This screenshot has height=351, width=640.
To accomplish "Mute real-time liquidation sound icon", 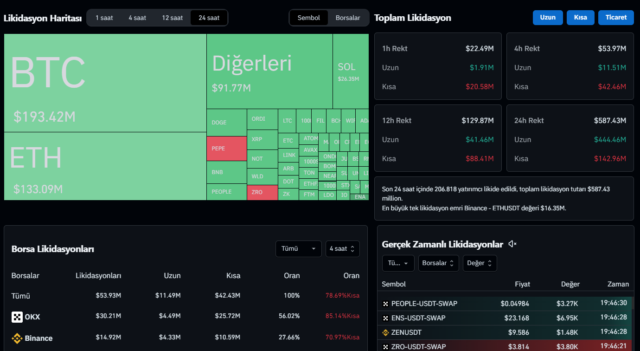I will click(512, 244).
